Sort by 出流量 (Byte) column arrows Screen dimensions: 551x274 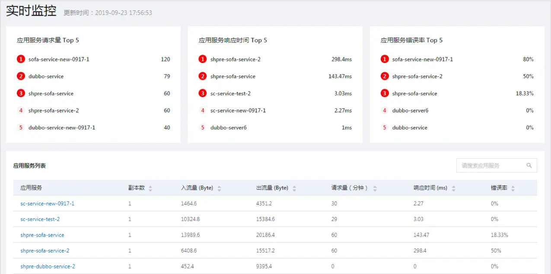pos(294,188)
